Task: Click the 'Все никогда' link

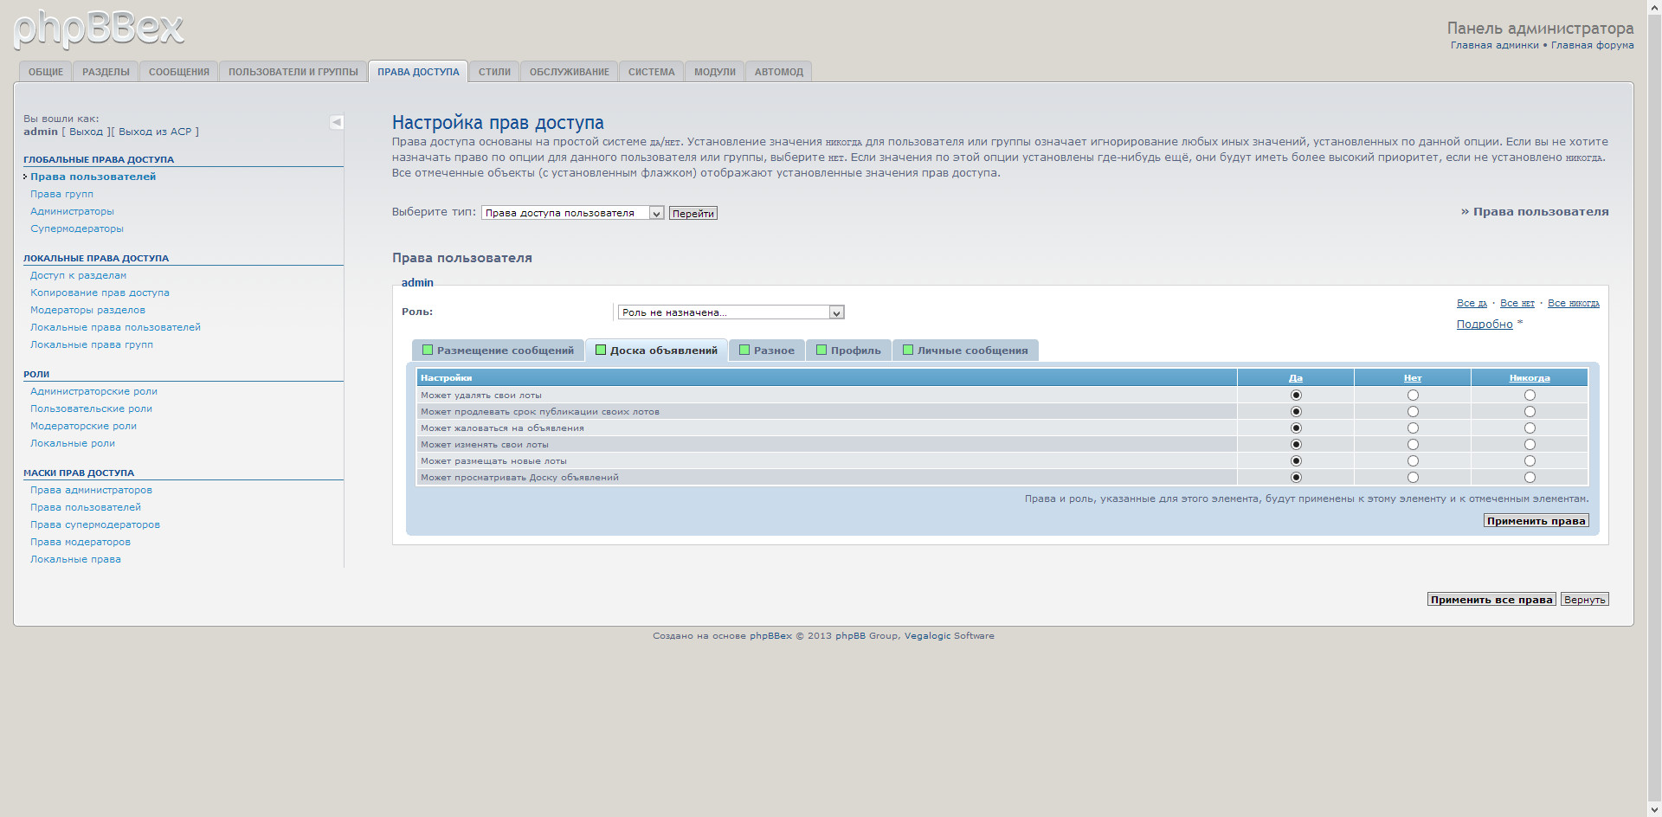Action: click(1573, 303)
